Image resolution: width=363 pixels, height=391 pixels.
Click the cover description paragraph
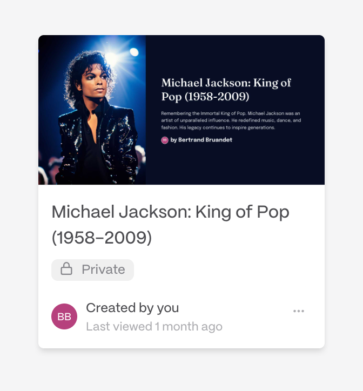pyautogui.click(x=231, y=120)
